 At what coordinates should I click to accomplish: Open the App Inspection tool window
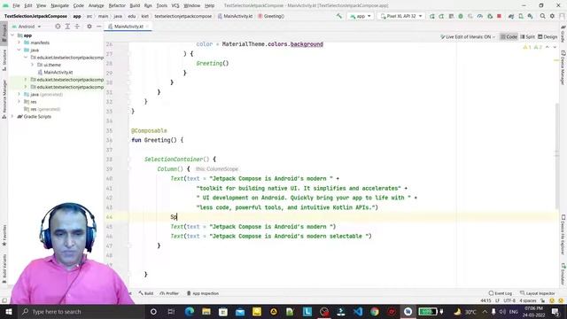click(203, 293)
